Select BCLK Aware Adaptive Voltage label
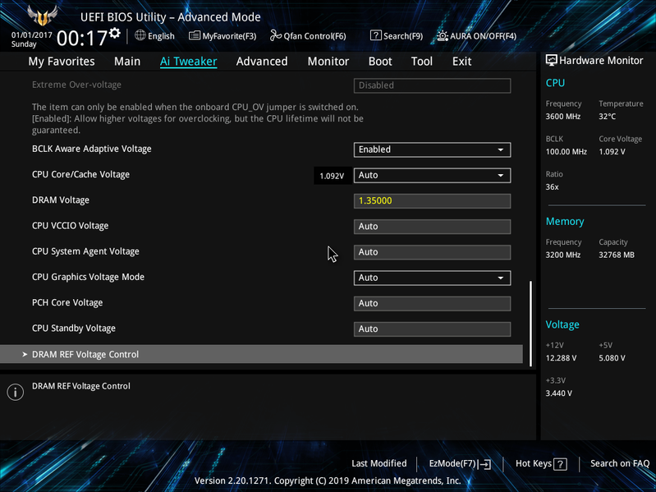This screenshot has height=492, width=656. click(92, 149)
